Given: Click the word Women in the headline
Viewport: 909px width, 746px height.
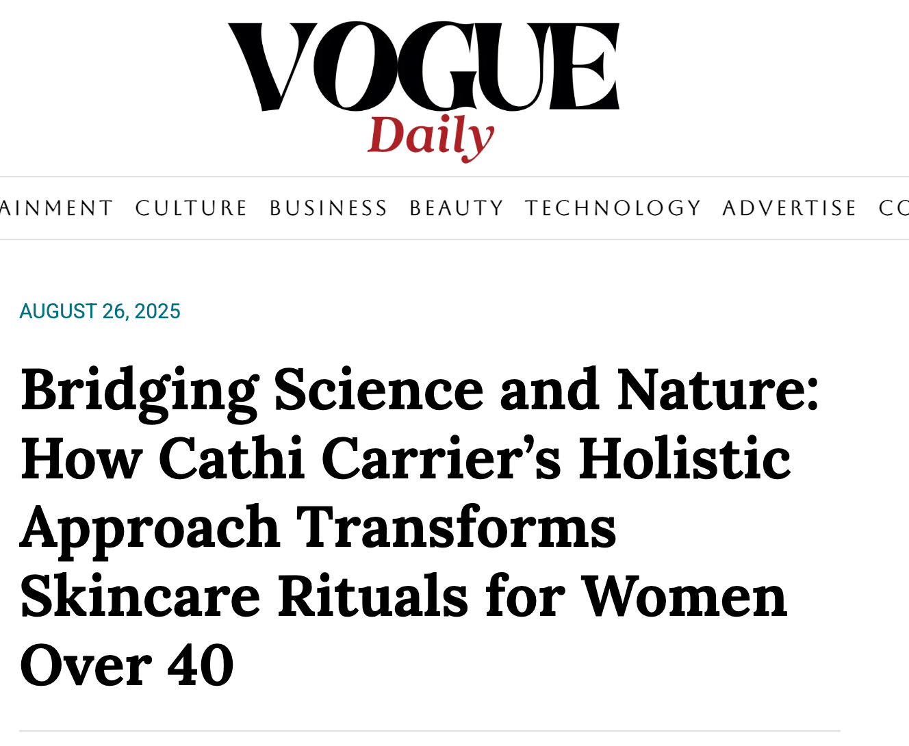Looking at the screenshot, I should (x=684, y=596).
